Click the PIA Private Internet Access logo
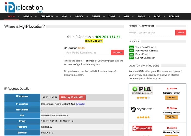The image size is (191, 136). [142, 90]
